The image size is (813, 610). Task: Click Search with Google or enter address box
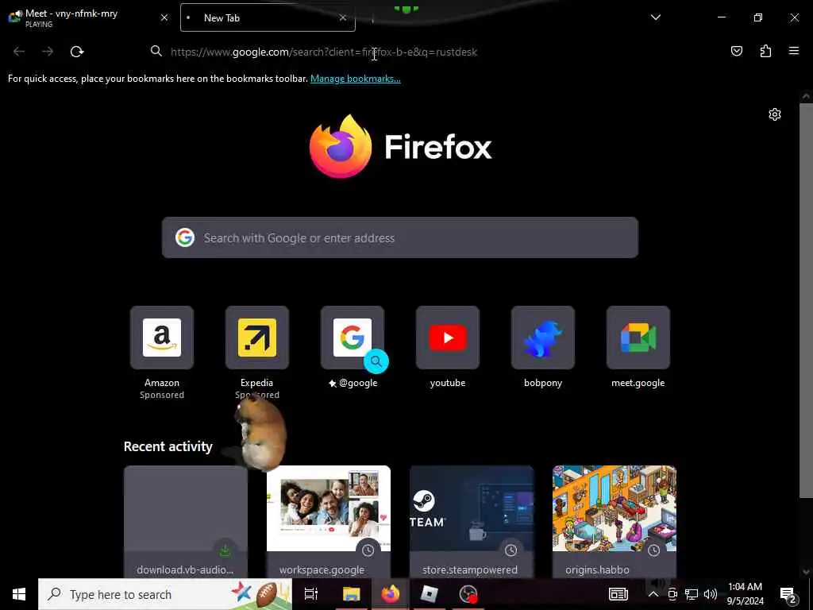click(x=400, y=237)
